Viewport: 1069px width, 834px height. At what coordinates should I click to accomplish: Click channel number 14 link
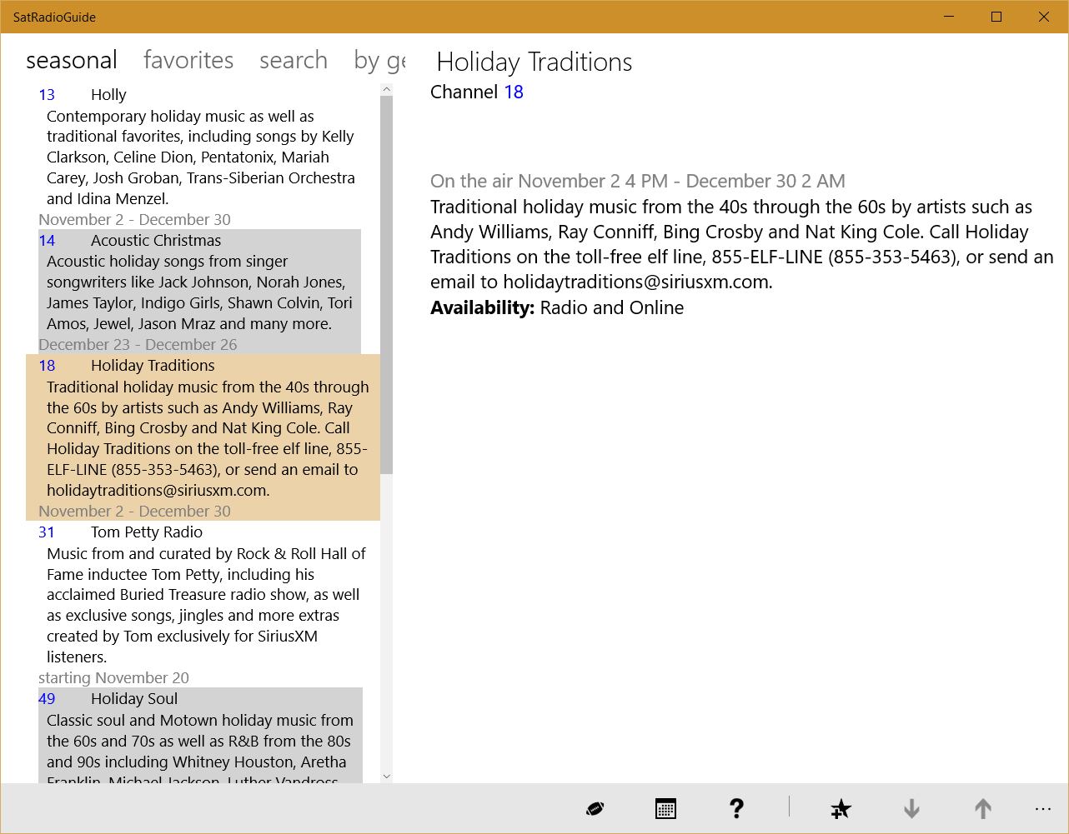tap(47, 241)
